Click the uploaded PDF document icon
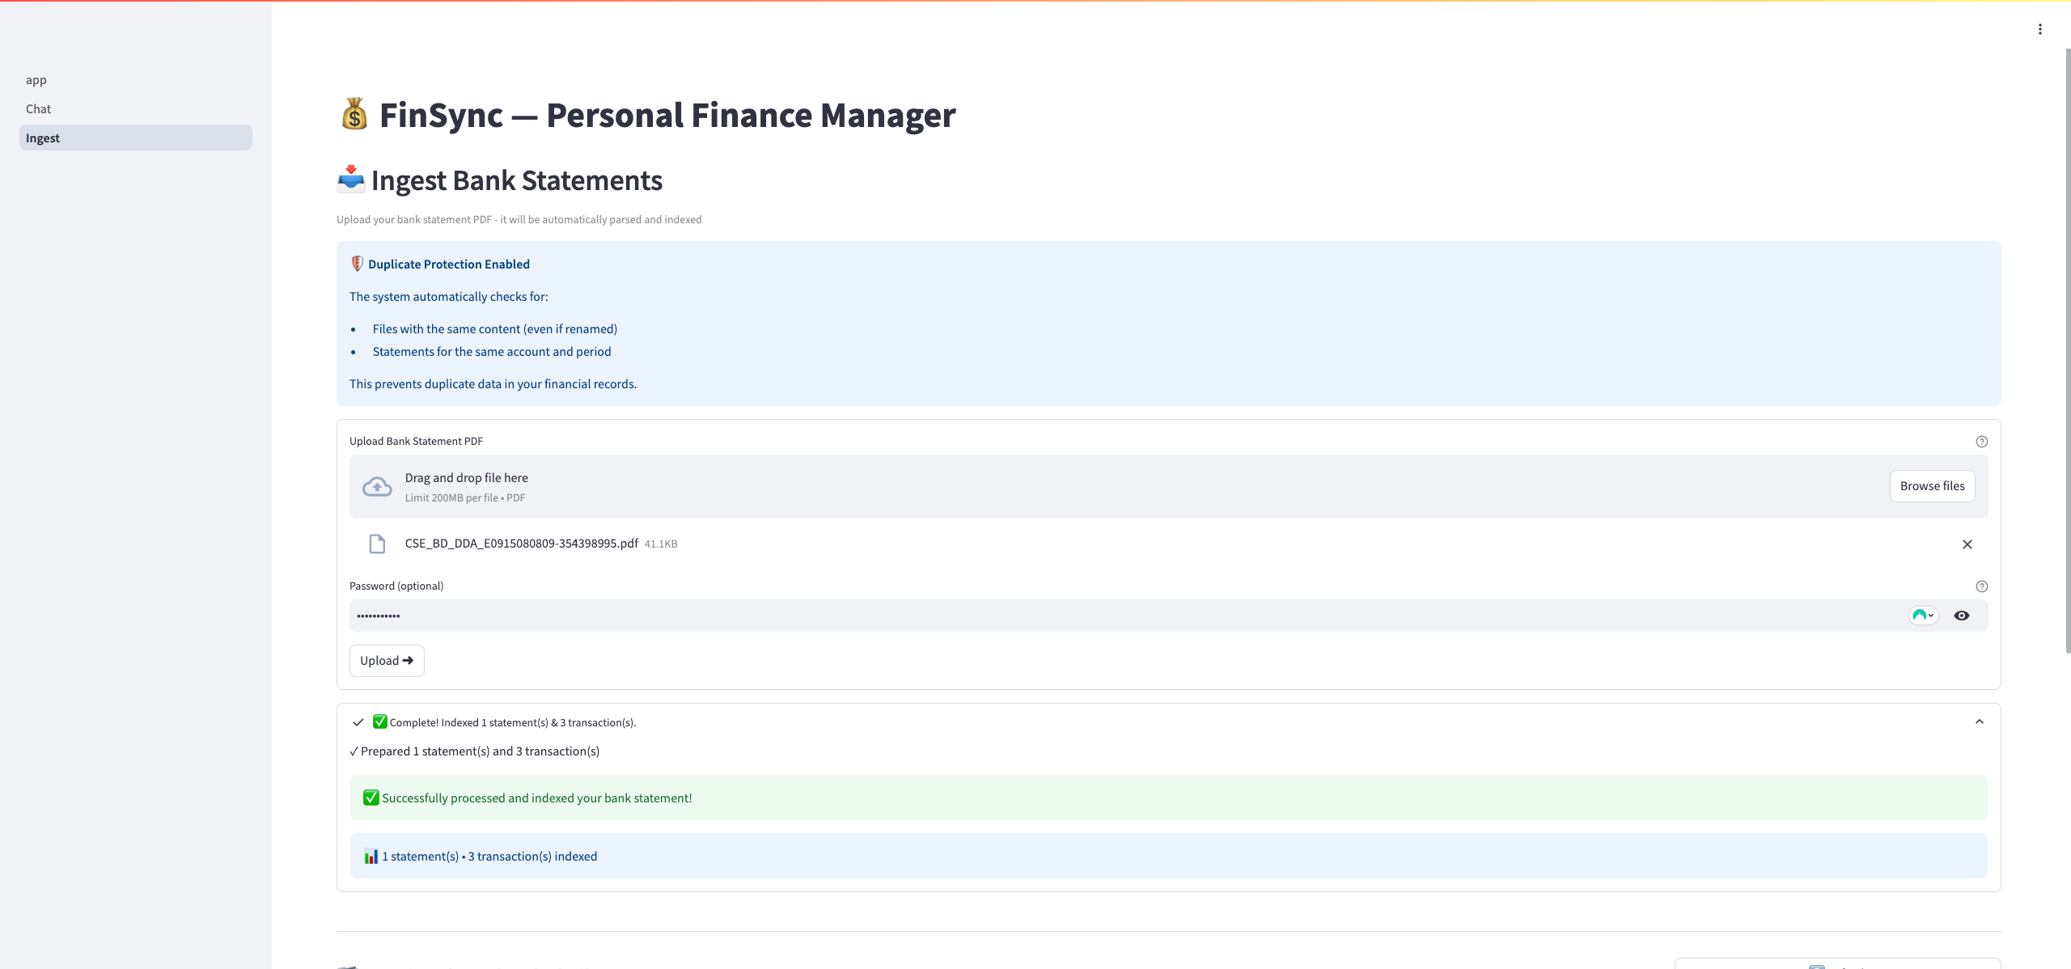This screenshot has height=969, width=2071. [x=377, y=544]
